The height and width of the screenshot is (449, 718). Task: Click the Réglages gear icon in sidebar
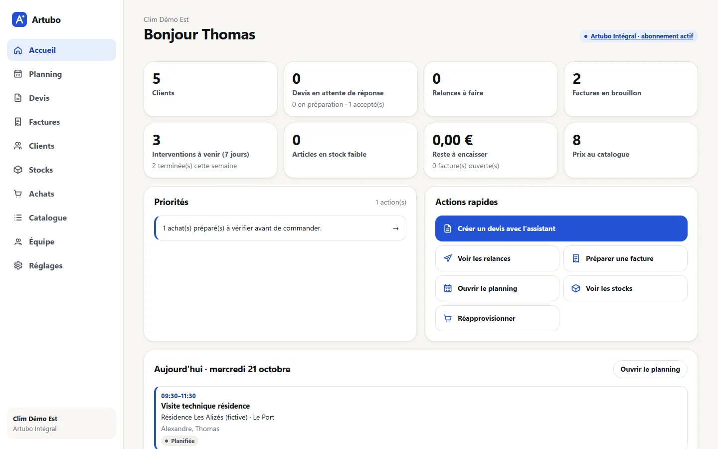[x=18, y=266]
